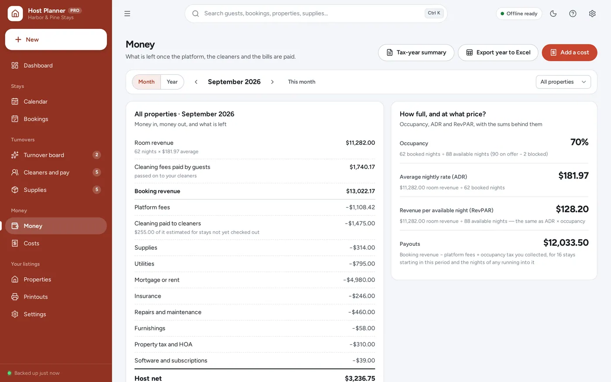Open Properties in the sidebar
This screenshot has height=382, width=611.
(56, 279)
